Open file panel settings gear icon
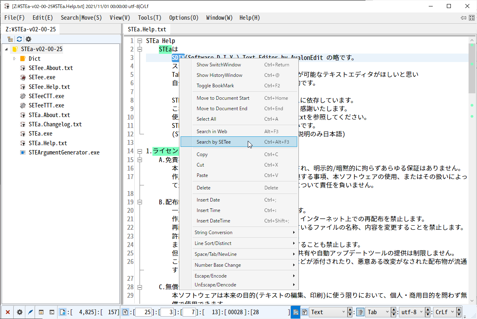477x319 pixels. (28, 39)
